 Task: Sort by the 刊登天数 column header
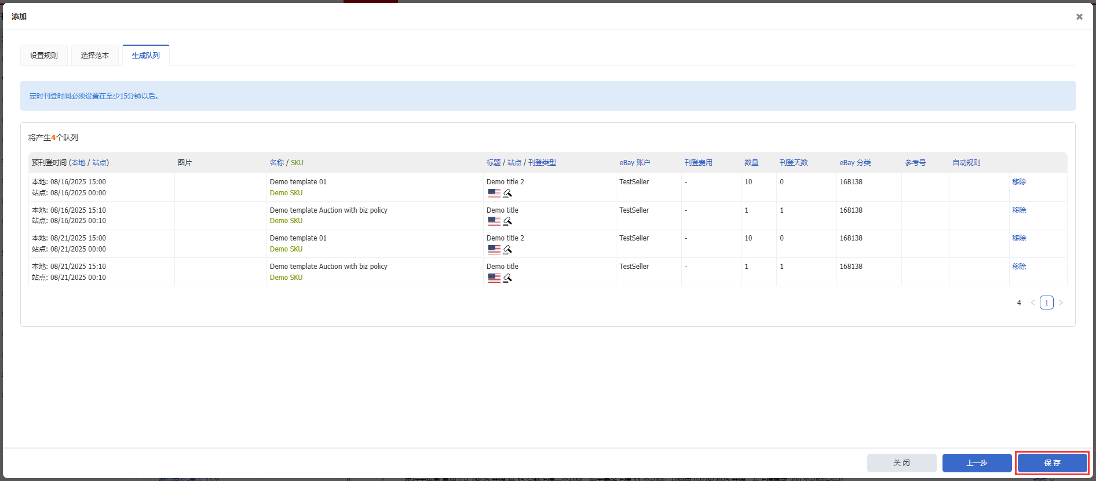[794, 163]
